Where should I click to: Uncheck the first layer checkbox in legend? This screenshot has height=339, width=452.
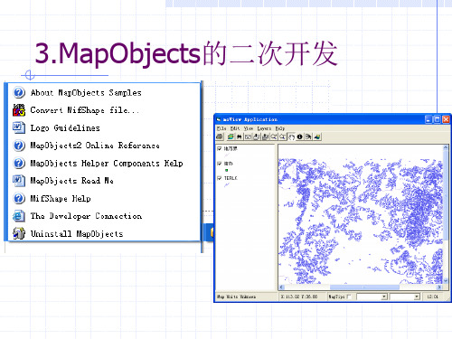pos(220,148)
